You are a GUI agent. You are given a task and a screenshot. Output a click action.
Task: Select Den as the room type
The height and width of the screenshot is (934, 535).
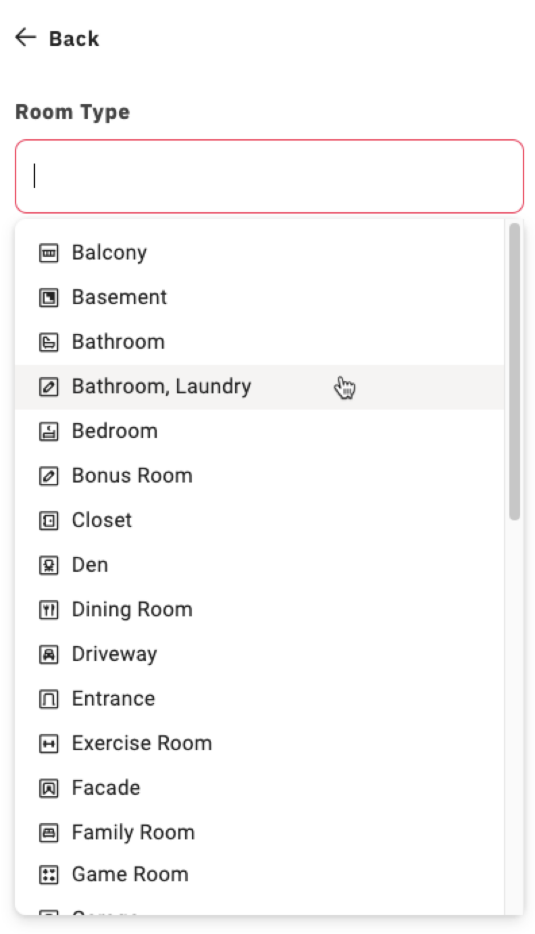(x=90, y=564)
